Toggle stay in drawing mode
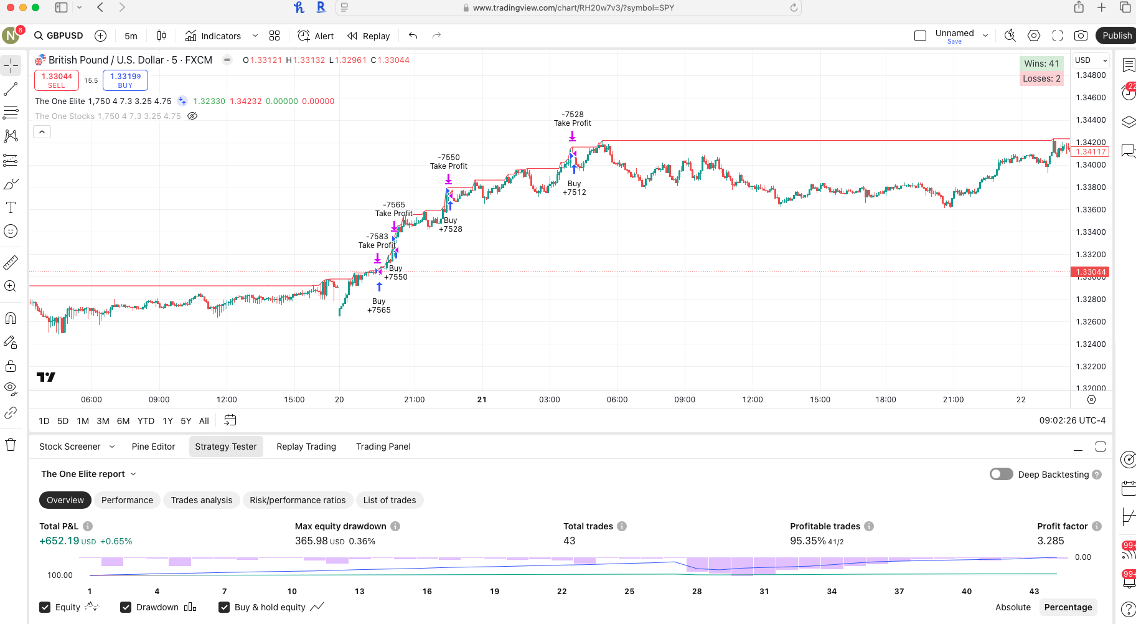1136x624 pixels. coord(11,342)
